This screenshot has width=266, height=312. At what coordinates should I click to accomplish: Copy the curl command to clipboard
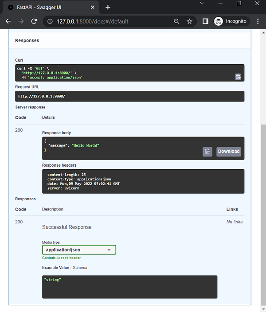[238, 77]
